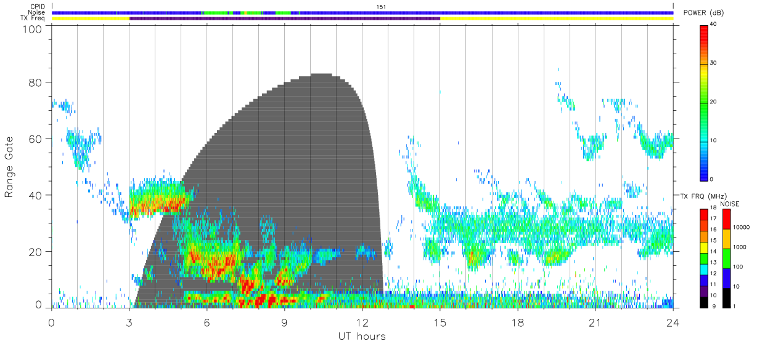757x349 pixels.
Task: Click the 100 tick on Range Gate axis
Action: (x=33, y=29)
